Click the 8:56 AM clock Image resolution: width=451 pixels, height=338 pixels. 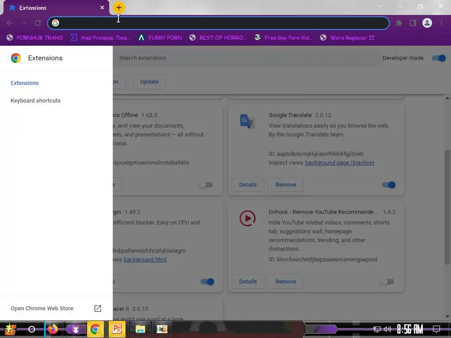pos(410,329)
